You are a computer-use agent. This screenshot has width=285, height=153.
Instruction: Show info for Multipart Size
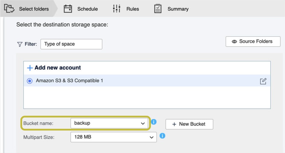point(162,136)
